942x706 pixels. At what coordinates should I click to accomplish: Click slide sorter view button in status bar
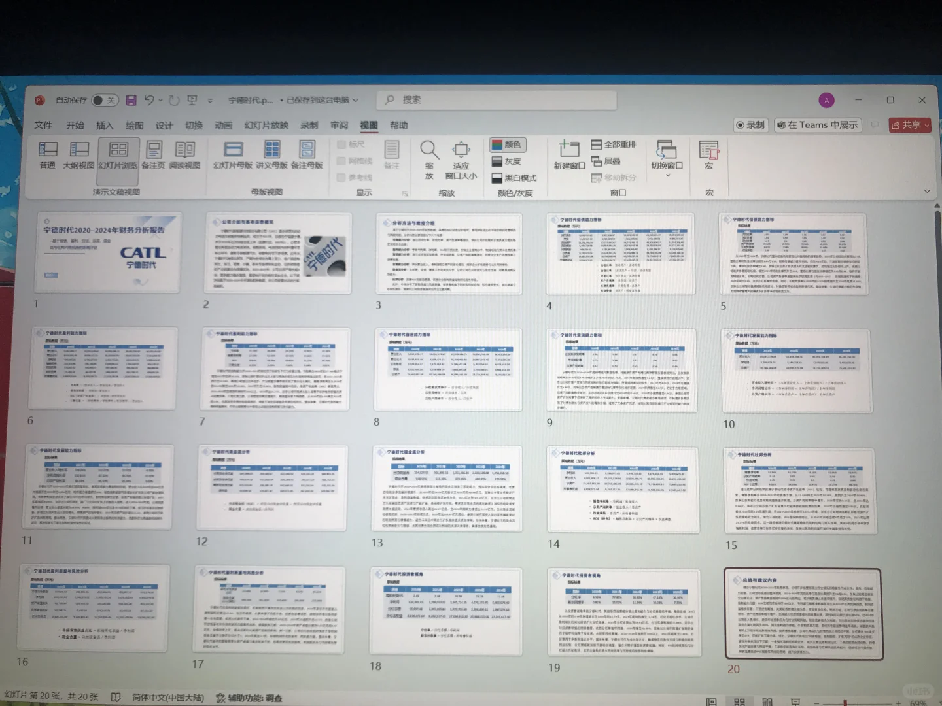739,701
